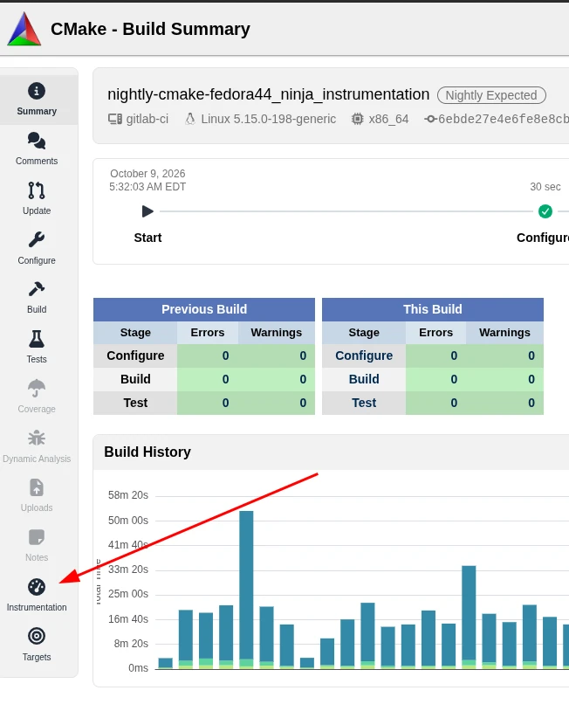Click the Comments menu label
The image size is (569, 711).
tap(37, 161)
